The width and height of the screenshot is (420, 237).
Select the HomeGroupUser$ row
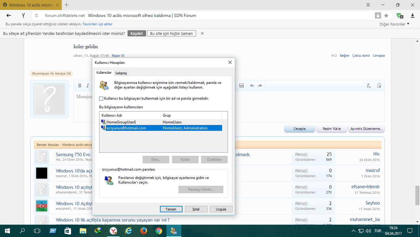point(161,122)
